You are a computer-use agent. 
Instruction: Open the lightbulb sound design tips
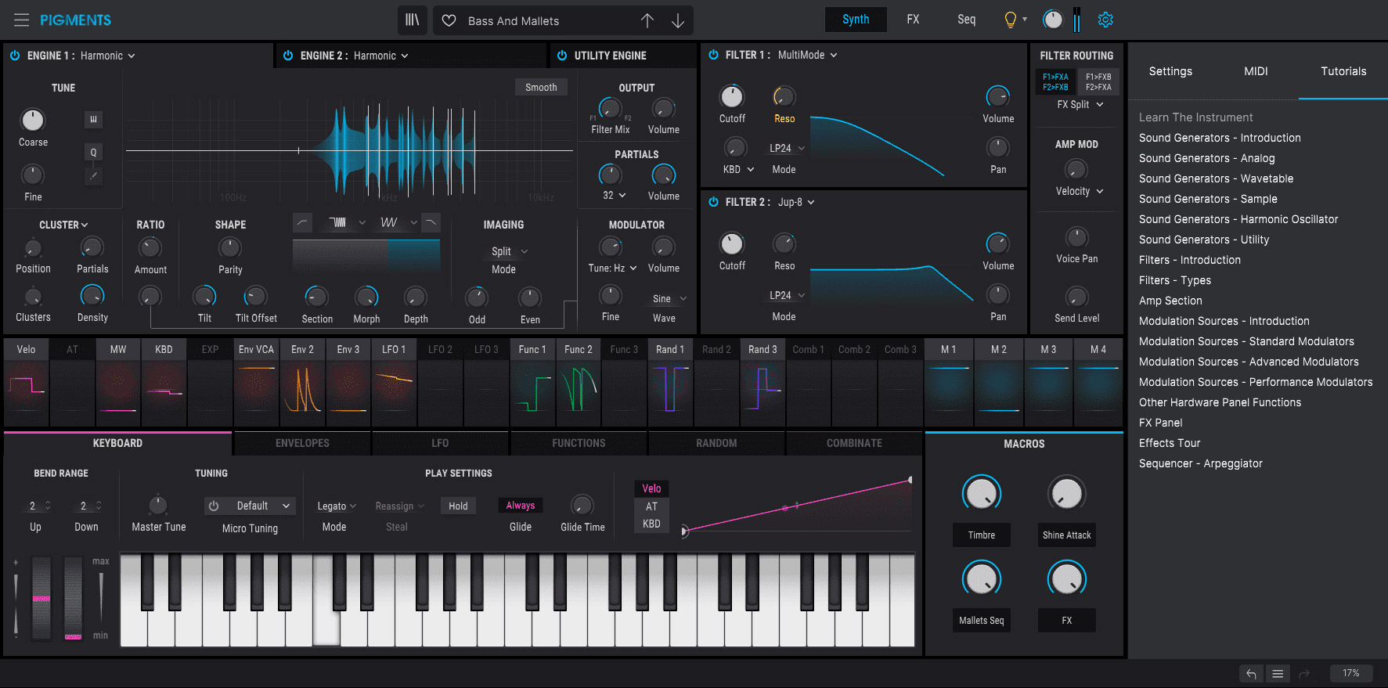[1011, 20]
